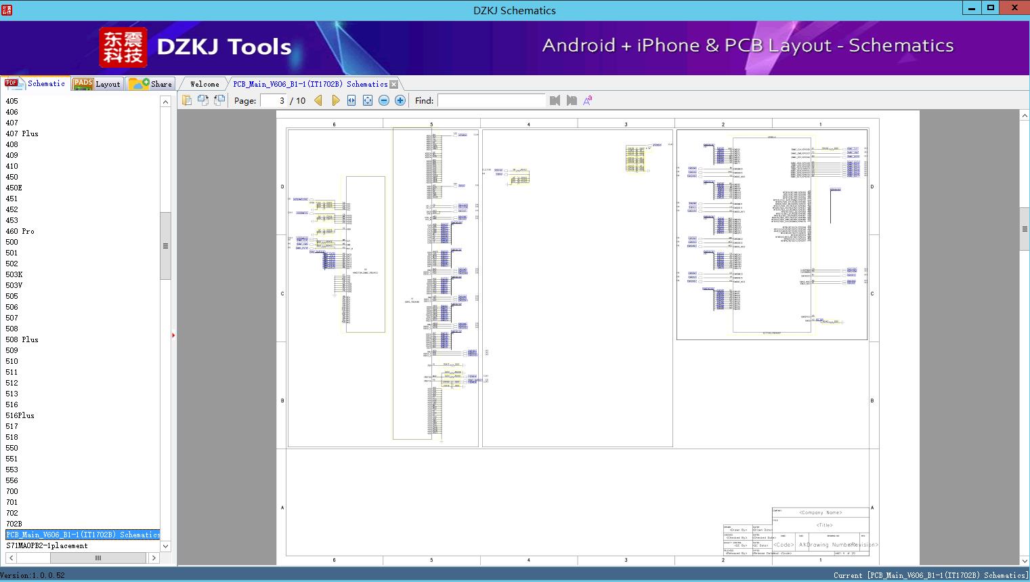Find previous match icon
This screenshot has height=582, width=1030.
(x=555, y=100)
